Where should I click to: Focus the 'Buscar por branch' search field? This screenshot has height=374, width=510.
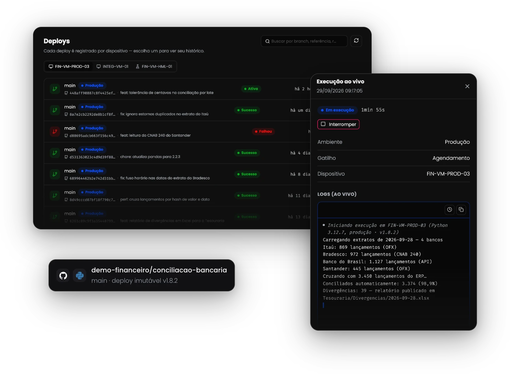pos(304,41)
